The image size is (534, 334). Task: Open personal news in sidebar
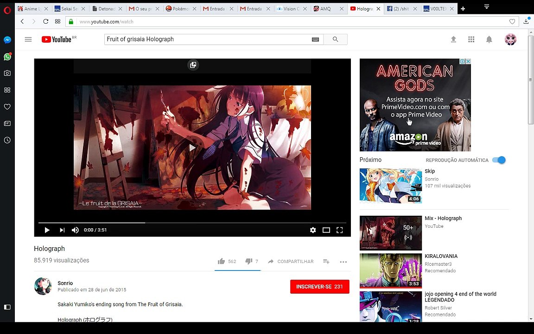coord(7,123)
